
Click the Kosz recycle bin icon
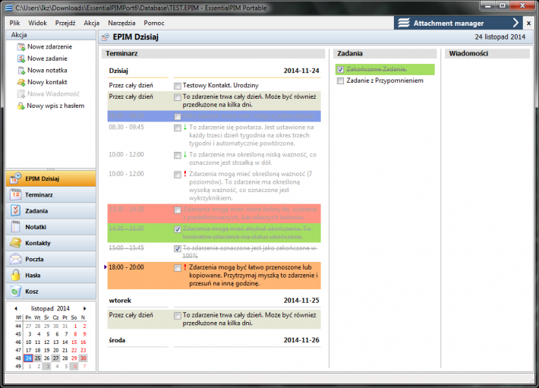16,291
